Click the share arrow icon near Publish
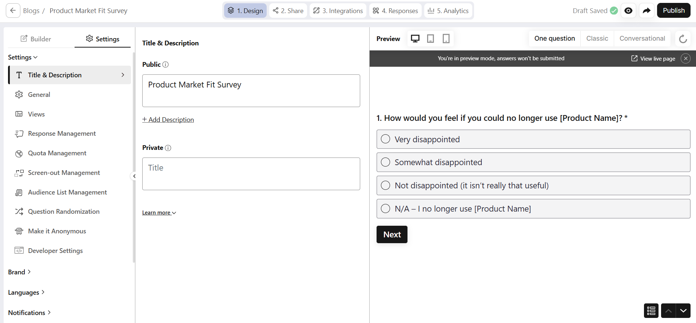This screenshot has height=323, width=696. pos(647,11)
